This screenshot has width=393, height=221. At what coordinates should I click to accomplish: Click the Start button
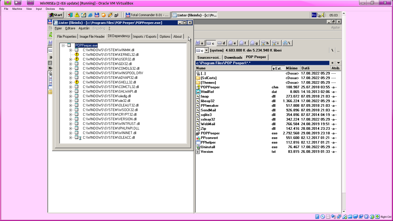56,15
